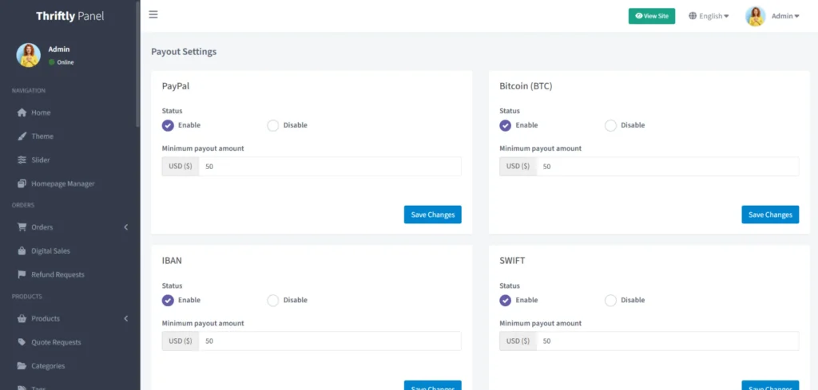
Task: Click the SWIFT minimum payout amount field
Action: [x=668, y=341]
